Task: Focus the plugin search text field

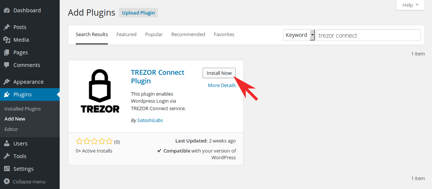Action: coord(368,35)
